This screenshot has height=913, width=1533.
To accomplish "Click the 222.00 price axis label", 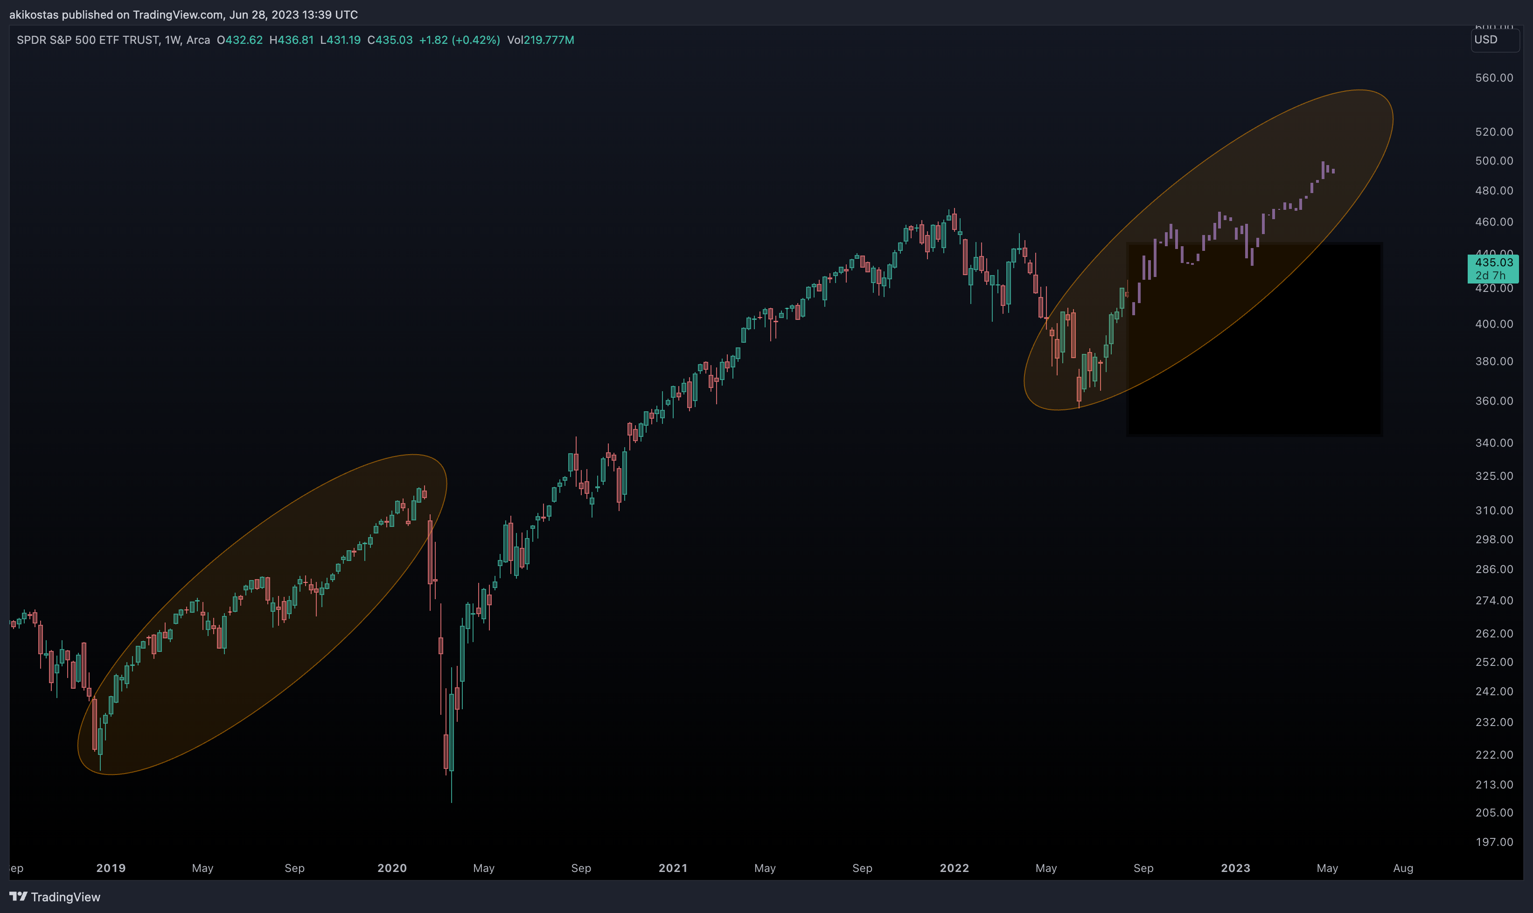I will pos(1494,754).
